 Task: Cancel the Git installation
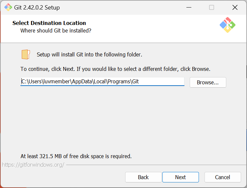click(222, 177)
